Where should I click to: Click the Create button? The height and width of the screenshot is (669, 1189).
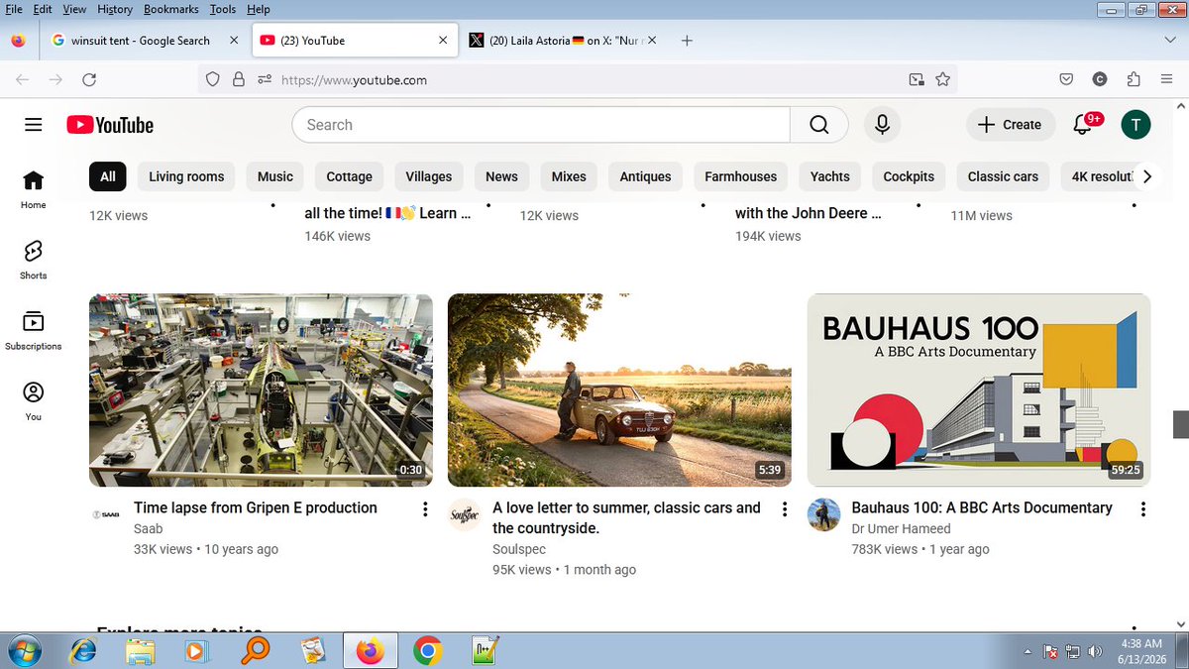(1010, 125)
